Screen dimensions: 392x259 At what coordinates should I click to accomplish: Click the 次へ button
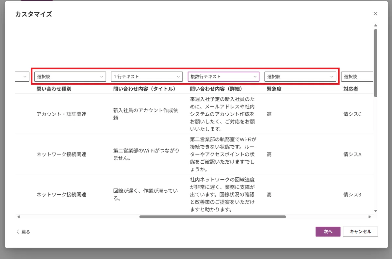328,232
